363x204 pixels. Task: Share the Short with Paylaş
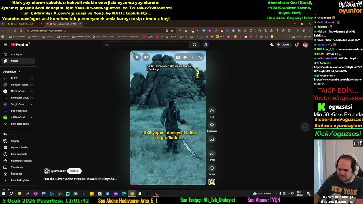(x=212, y=154)
